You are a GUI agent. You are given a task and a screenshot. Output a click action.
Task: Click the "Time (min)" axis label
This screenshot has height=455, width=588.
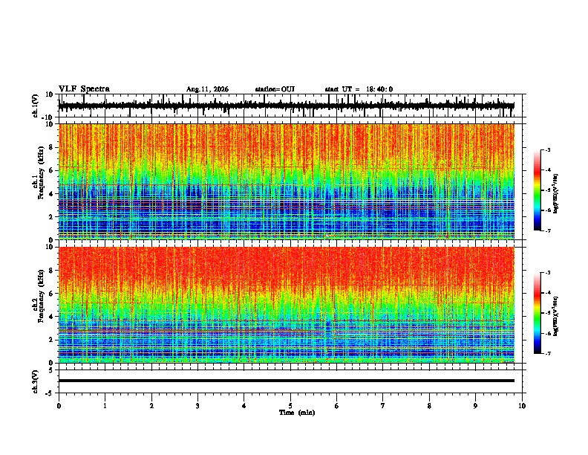pyautogui.click(x=297, y=413)
